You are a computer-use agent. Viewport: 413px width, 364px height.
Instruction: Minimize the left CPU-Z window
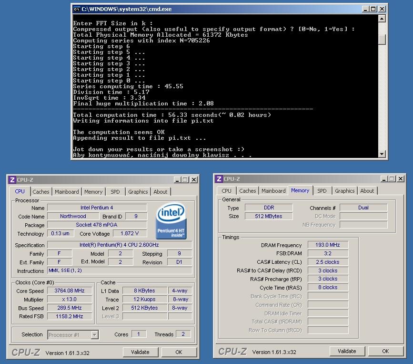point(177,180)
